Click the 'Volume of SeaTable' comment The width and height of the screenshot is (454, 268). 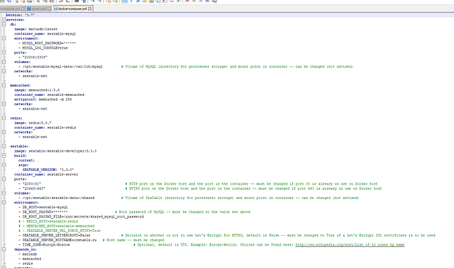coord(240,198)
